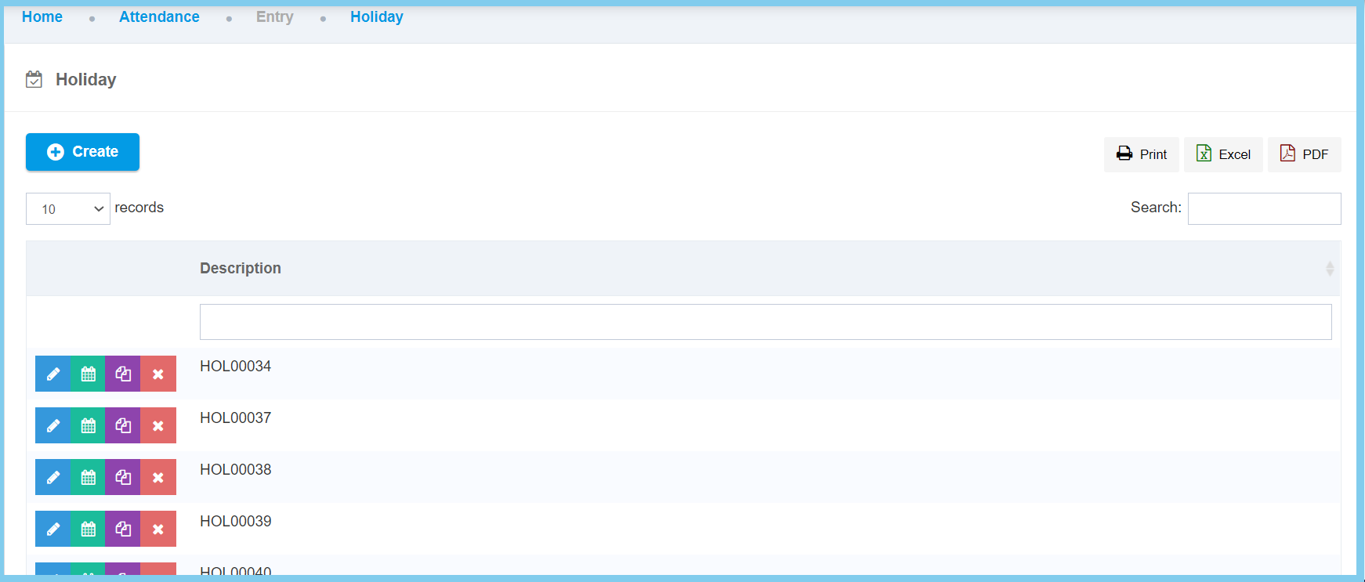Open the records per page dropdown
The image size is (1365, 582).
pyautogui.click(x=68, y=208)
